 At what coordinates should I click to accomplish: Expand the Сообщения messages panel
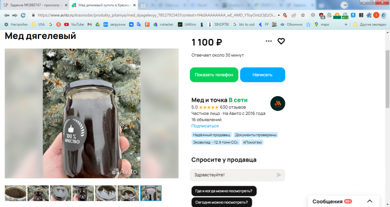(370, 201)
